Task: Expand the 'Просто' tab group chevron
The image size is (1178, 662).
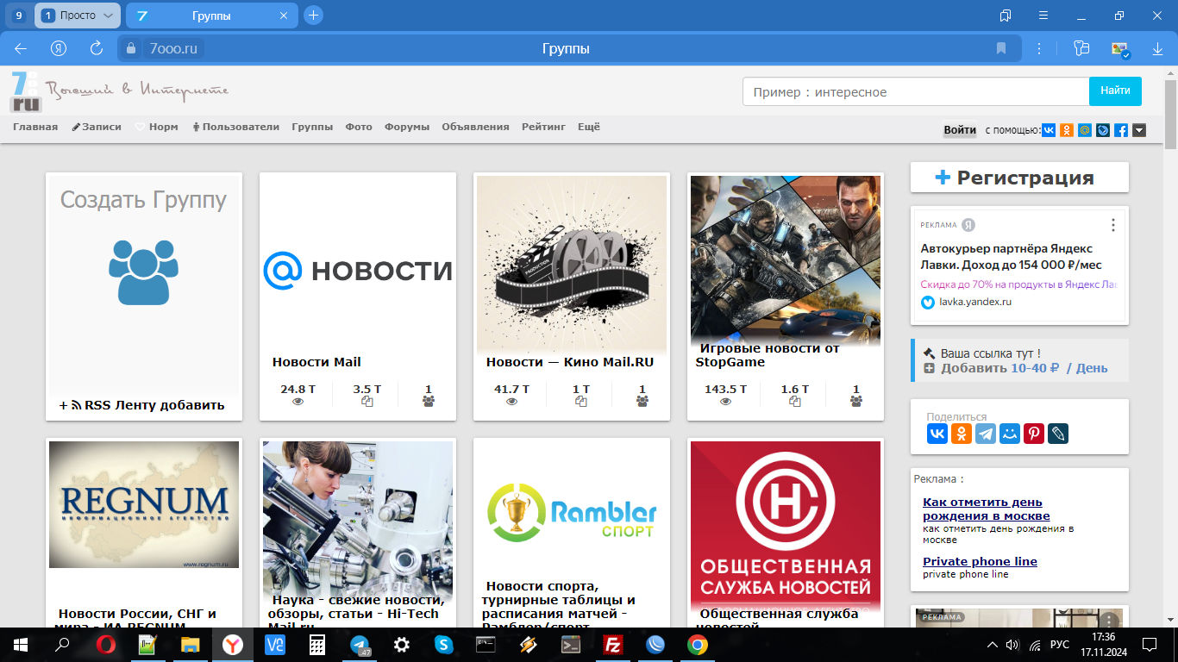Action: 108,16
